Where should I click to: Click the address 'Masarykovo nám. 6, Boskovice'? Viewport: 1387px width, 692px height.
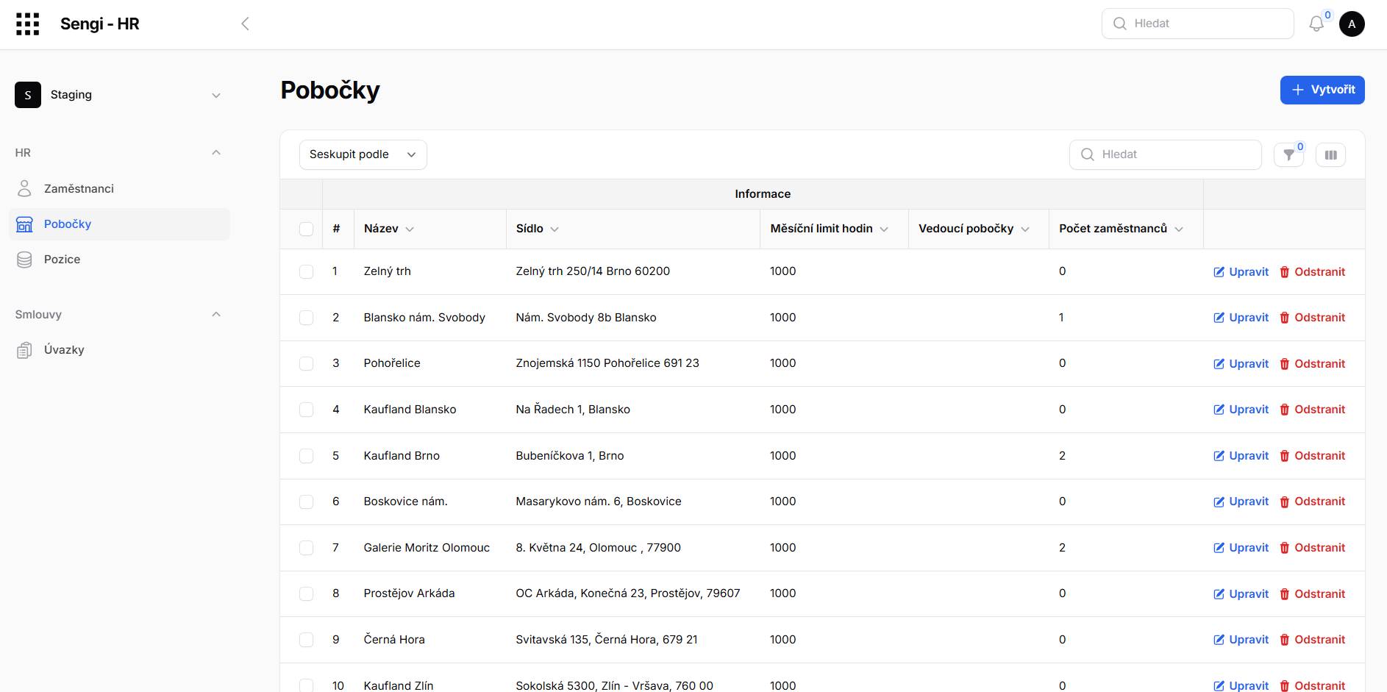click(599, 502)
